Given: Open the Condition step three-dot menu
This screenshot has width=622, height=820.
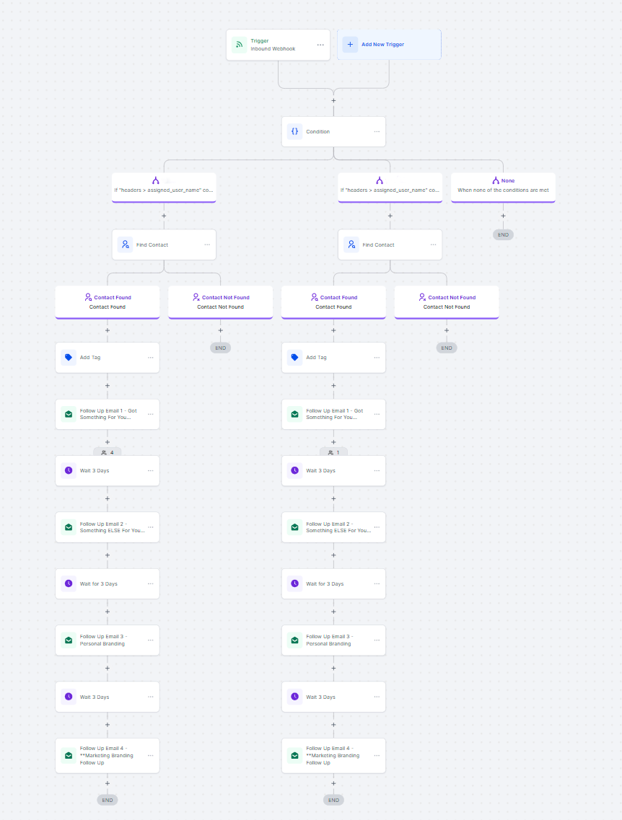Looking at the screenshot, I should click(377, 132).
